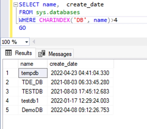This screenshot has width=147, height=129.
Task: Click the tempdb create_date value cell
Action: pyautogui.click(x=80, y=73)
